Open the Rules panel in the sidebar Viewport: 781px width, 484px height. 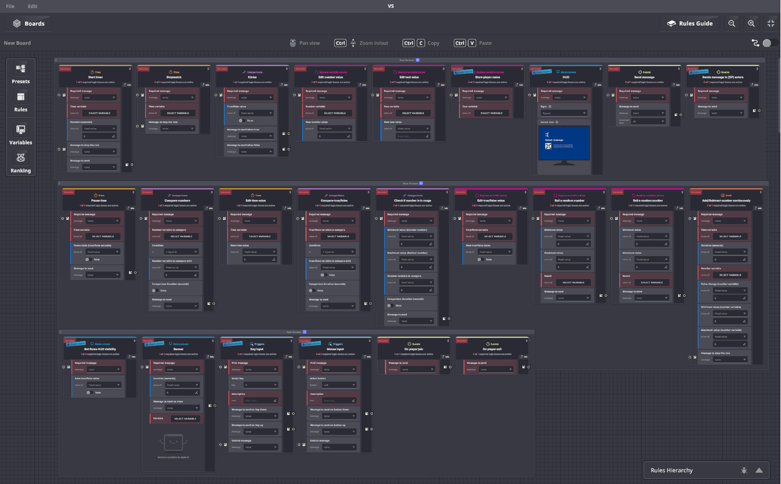(21, 102)
